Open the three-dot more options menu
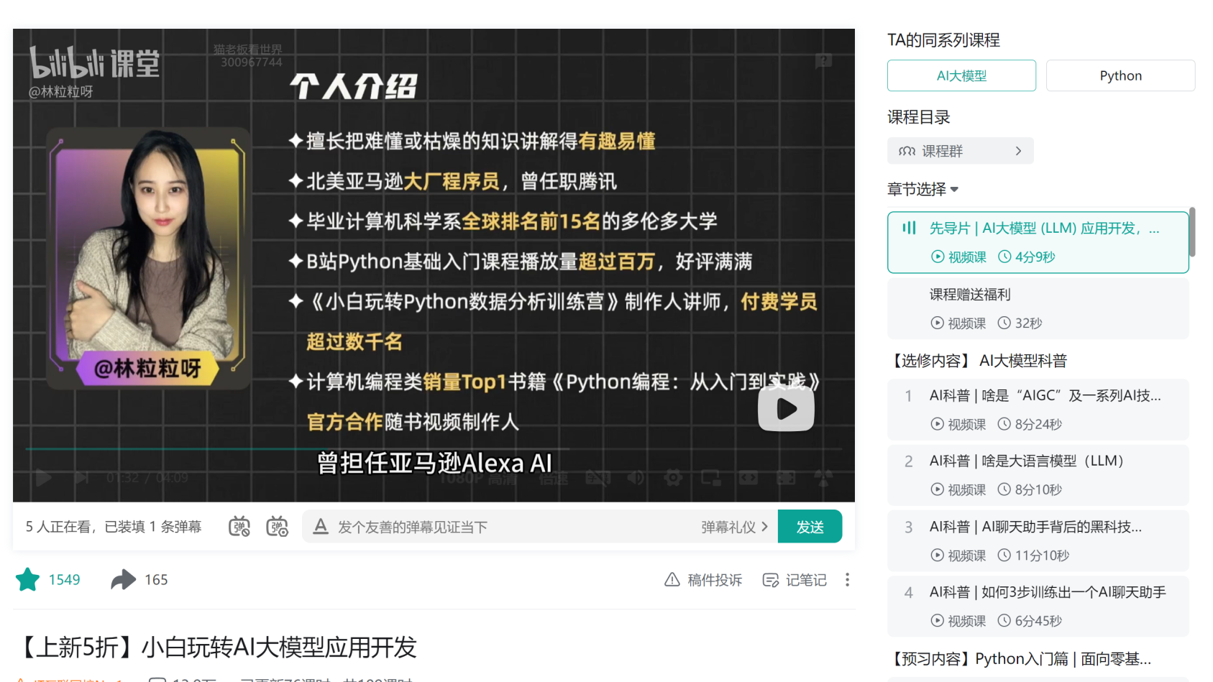Image resolution: width=1213 pixels, height=682 pixels. click(x=848, y=579)
